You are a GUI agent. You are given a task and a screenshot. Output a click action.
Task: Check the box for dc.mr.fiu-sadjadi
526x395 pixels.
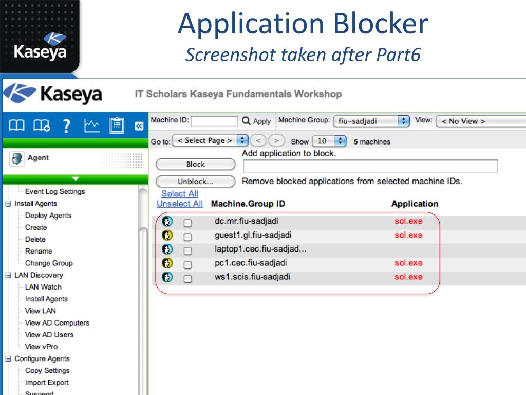[x=188, y=223]
